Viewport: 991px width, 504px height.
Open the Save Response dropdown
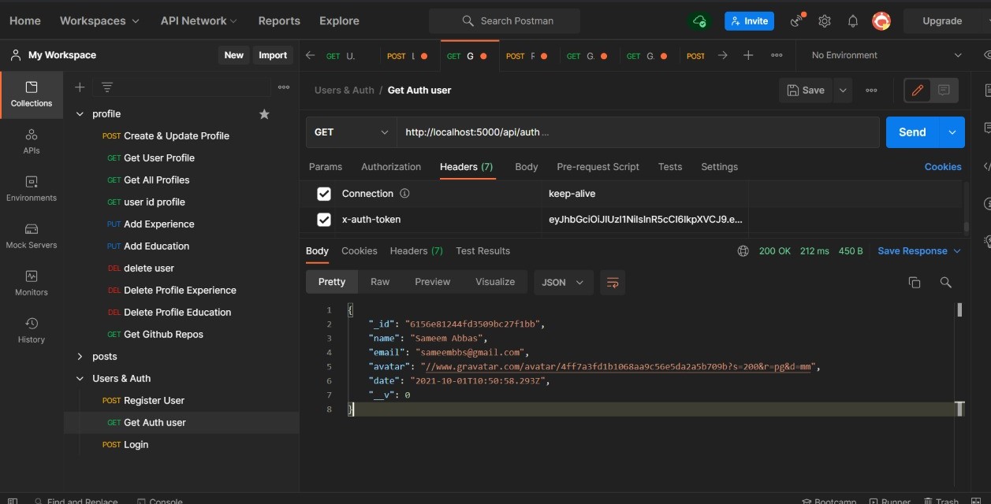[919, 251]
